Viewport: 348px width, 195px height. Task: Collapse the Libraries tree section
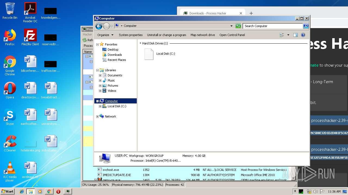point(97,70)
